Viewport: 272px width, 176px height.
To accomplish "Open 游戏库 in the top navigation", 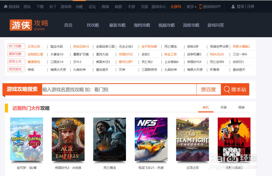I will tap(66, 7).
